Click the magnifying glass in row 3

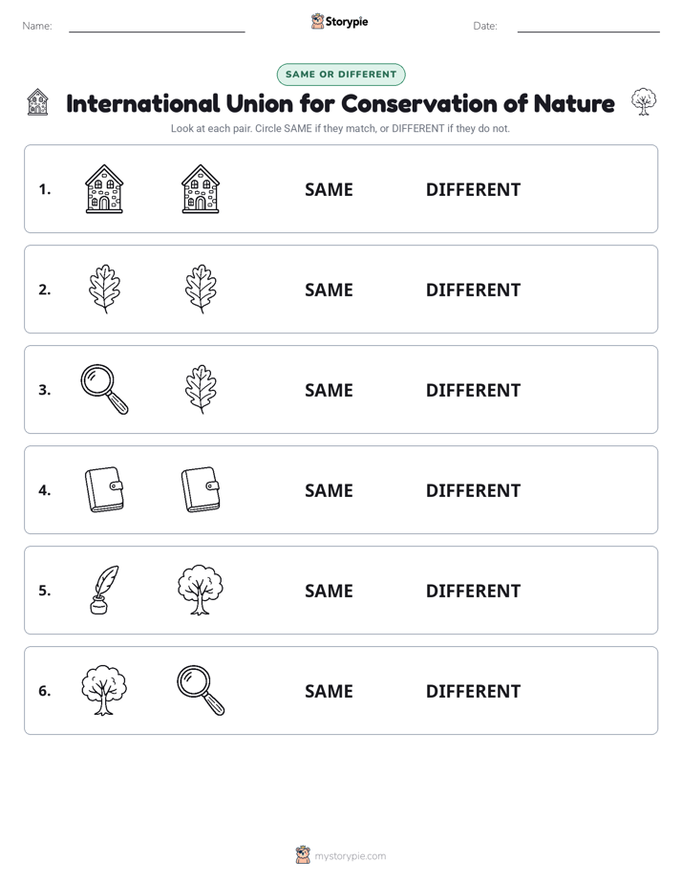(x=104, y=389)
